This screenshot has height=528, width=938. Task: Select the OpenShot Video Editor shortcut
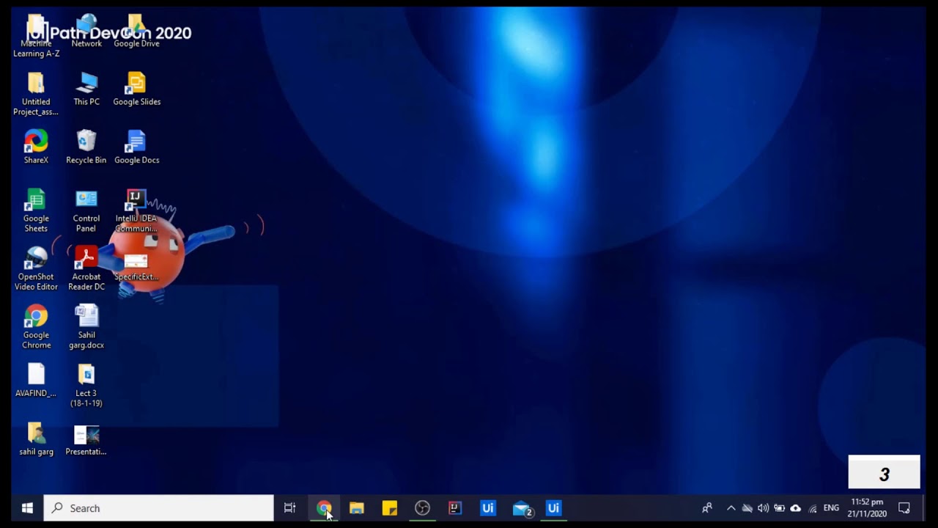click(x=36, y=269)
